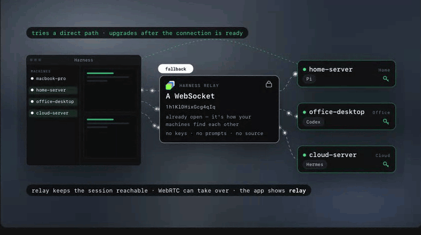
Task: Select home-server in Machines sidebar list
Action: 53,90
